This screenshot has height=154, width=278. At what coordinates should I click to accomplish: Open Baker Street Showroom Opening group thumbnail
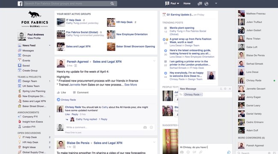click(111, 47)
